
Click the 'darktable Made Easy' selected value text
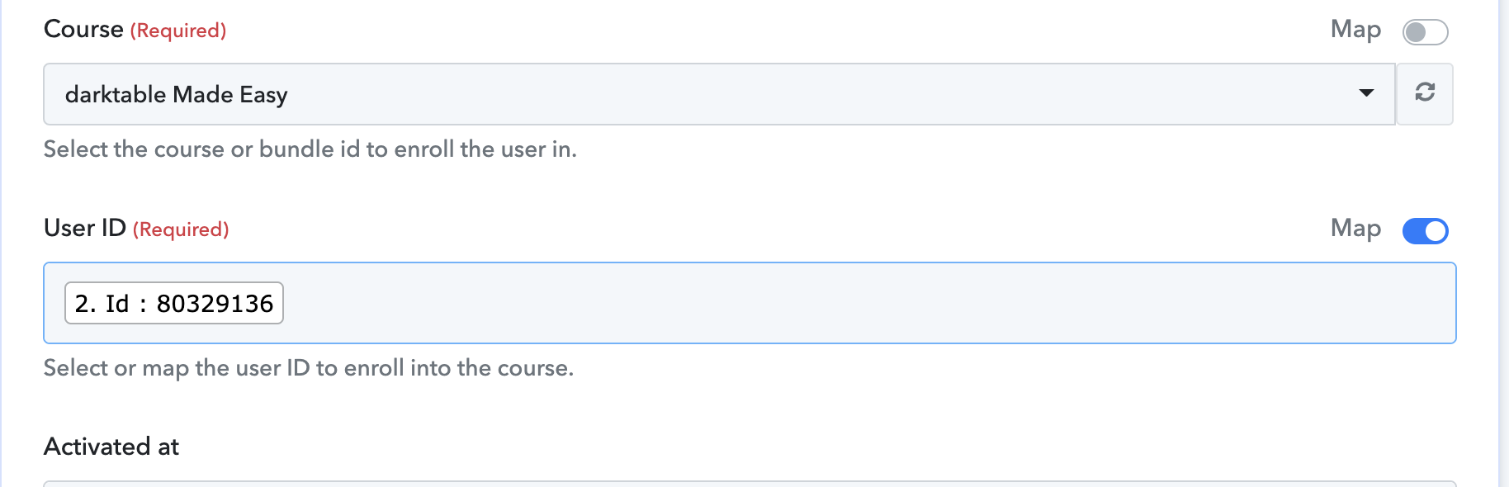click(x=177, y=95)
